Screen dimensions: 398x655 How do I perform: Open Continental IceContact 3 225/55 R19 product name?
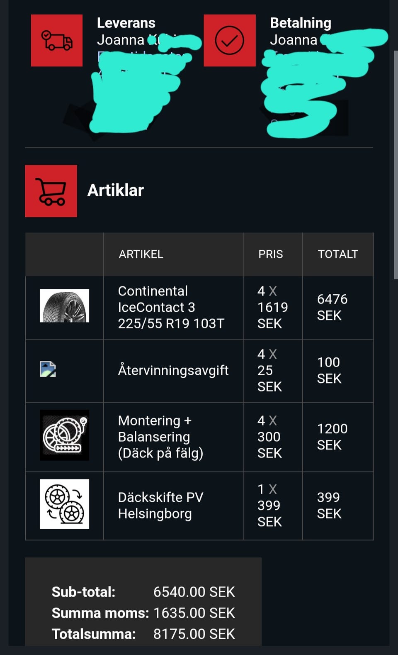(171, 307)
